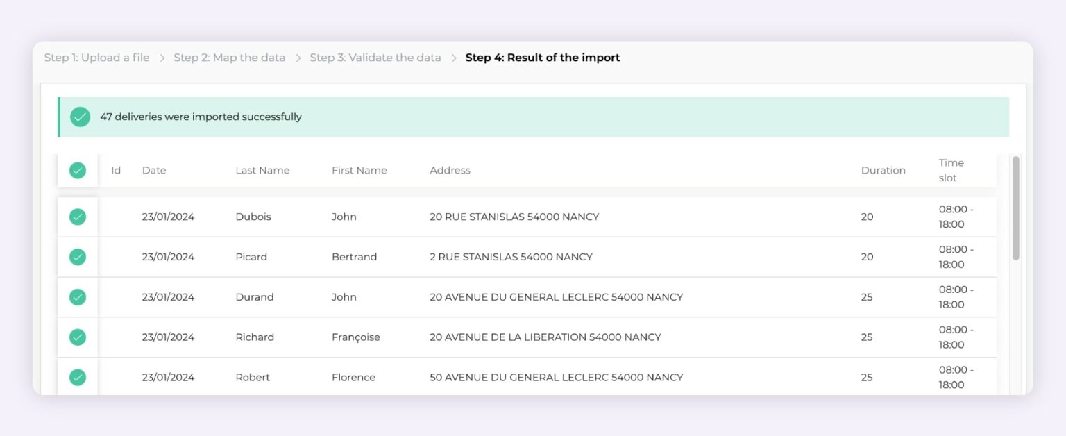Click the 20 RUE STANISLAS address cell

pyautogui.click(x=514, y=217)
